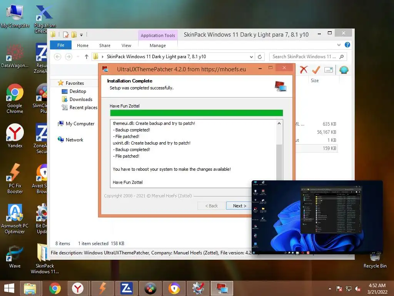Image resolution: width=394 pixels, height=296 pixels.
Task: Launch Yandex from taskbar
Action: click(x=78, y=288)
